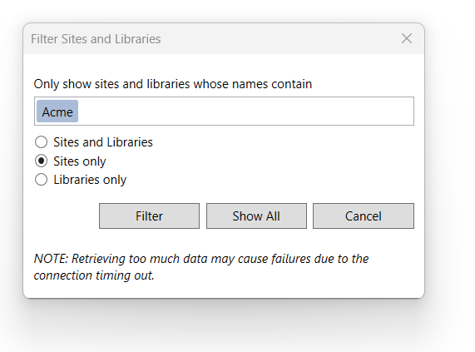The image size is (475, 352).
Task: Choose the Sites only radio option
Action: point(42,161)
